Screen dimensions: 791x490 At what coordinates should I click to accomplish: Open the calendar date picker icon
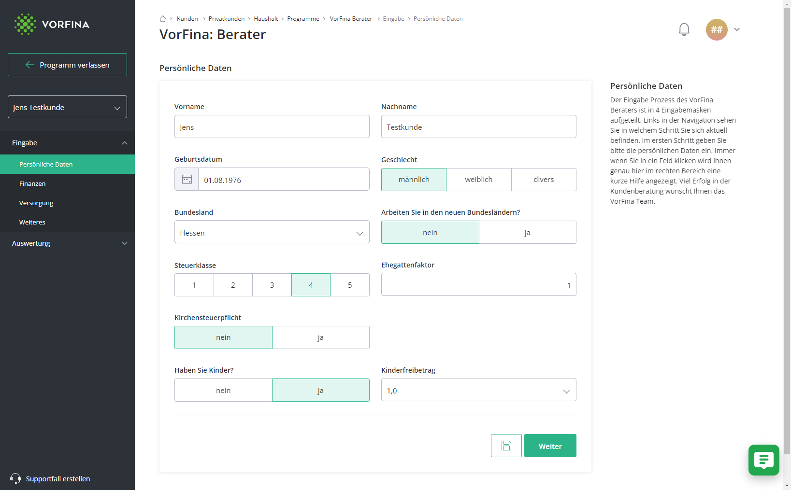(187, 180)
